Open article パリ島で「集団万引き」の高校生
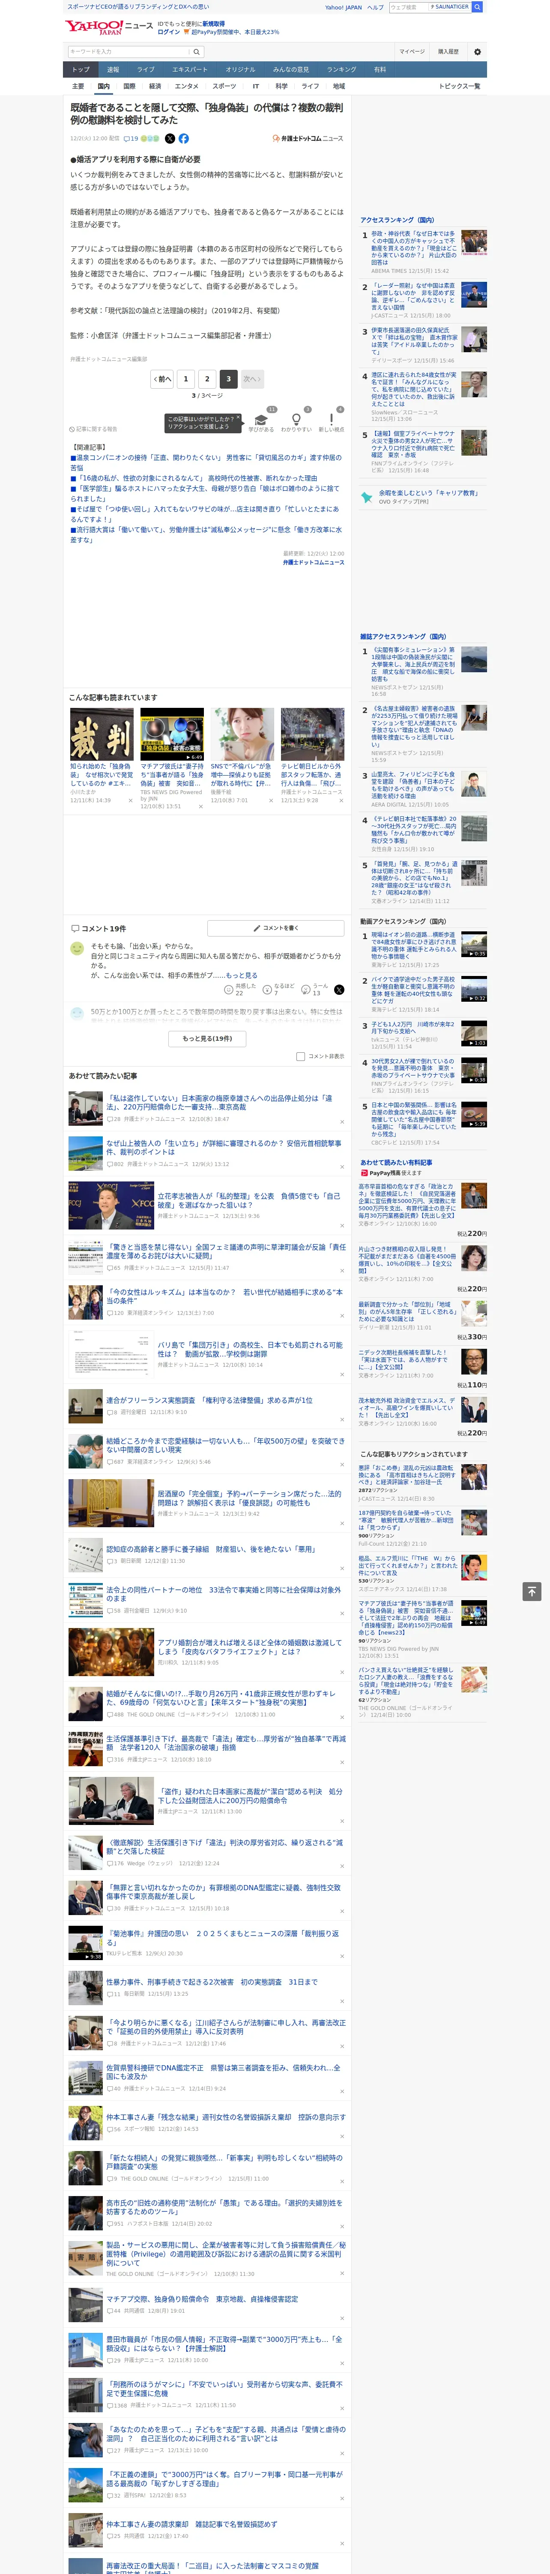 250,1349
